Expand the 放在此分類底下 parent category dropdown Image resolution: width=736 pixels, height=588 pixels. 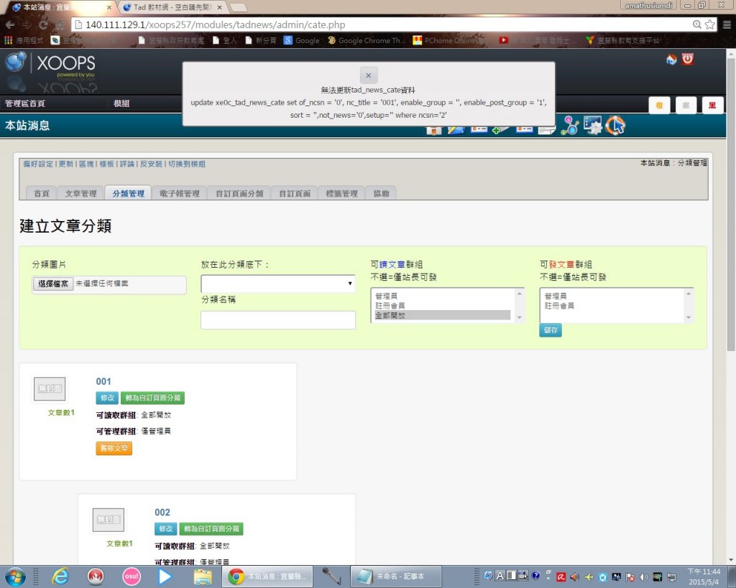click(278, 284)
